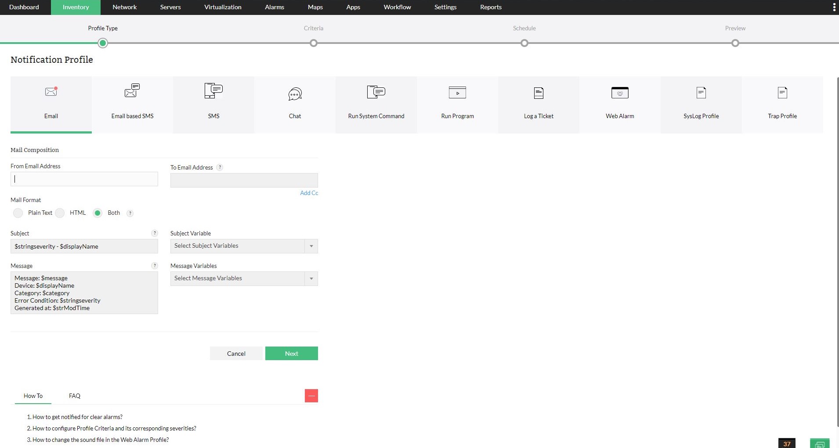Image resolution: width=839 pixels, height=448 pixels.
Task: Open the Network menu
Action: (x=125, y=7)
